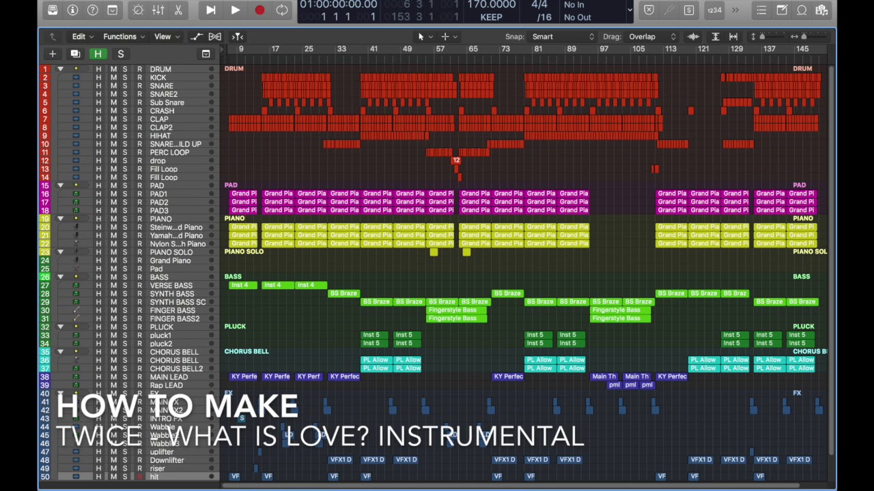This screenshot has height=491, width=874.
Task: Open the LCD display mode dropdown arrow
Action: 630,10
